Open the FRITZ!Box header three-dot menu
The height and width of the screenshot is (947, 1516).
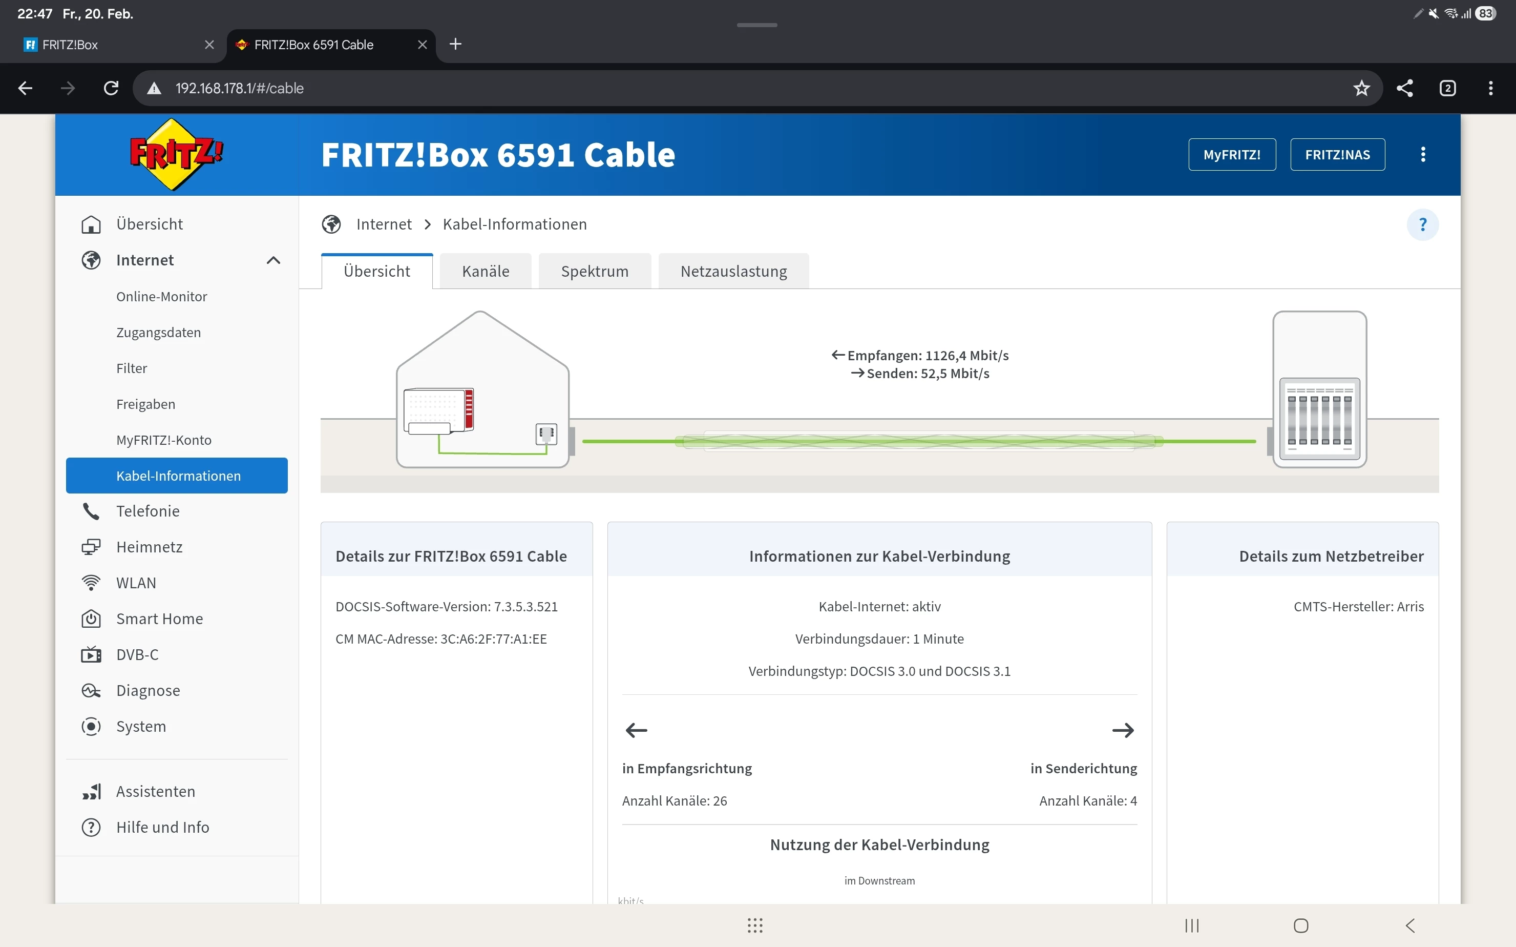click(1423, 155)
